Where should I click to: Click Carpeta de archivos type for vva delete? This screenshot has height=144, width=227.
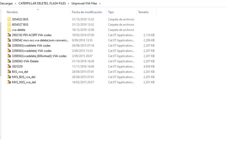pos(121,30)
